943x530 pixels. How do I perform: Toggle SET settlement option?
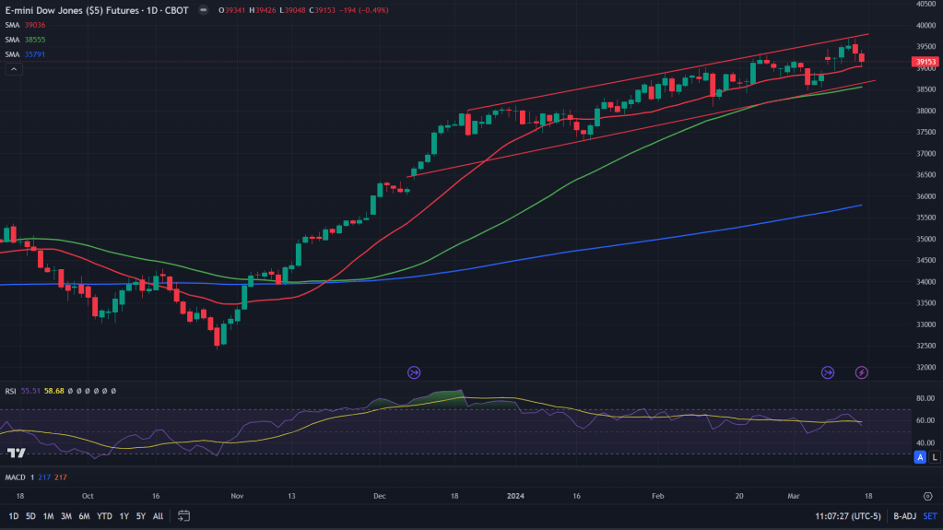coord(931,516)
